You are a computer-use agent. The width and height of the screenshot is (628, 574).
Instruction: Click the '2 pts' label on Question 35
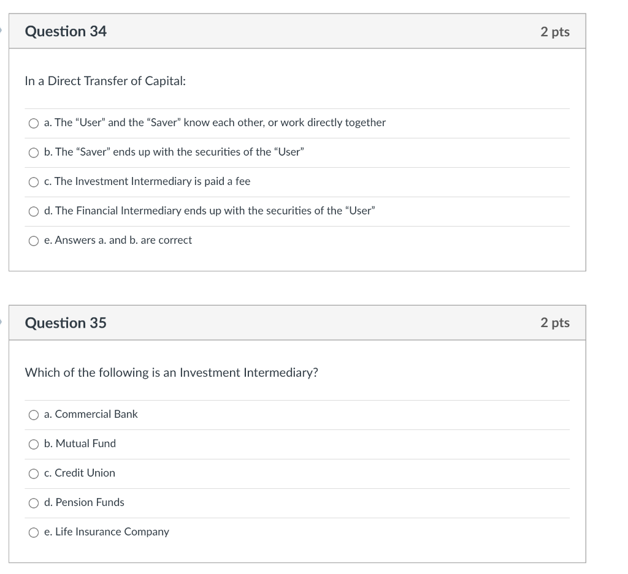click(x=556, y=322)
